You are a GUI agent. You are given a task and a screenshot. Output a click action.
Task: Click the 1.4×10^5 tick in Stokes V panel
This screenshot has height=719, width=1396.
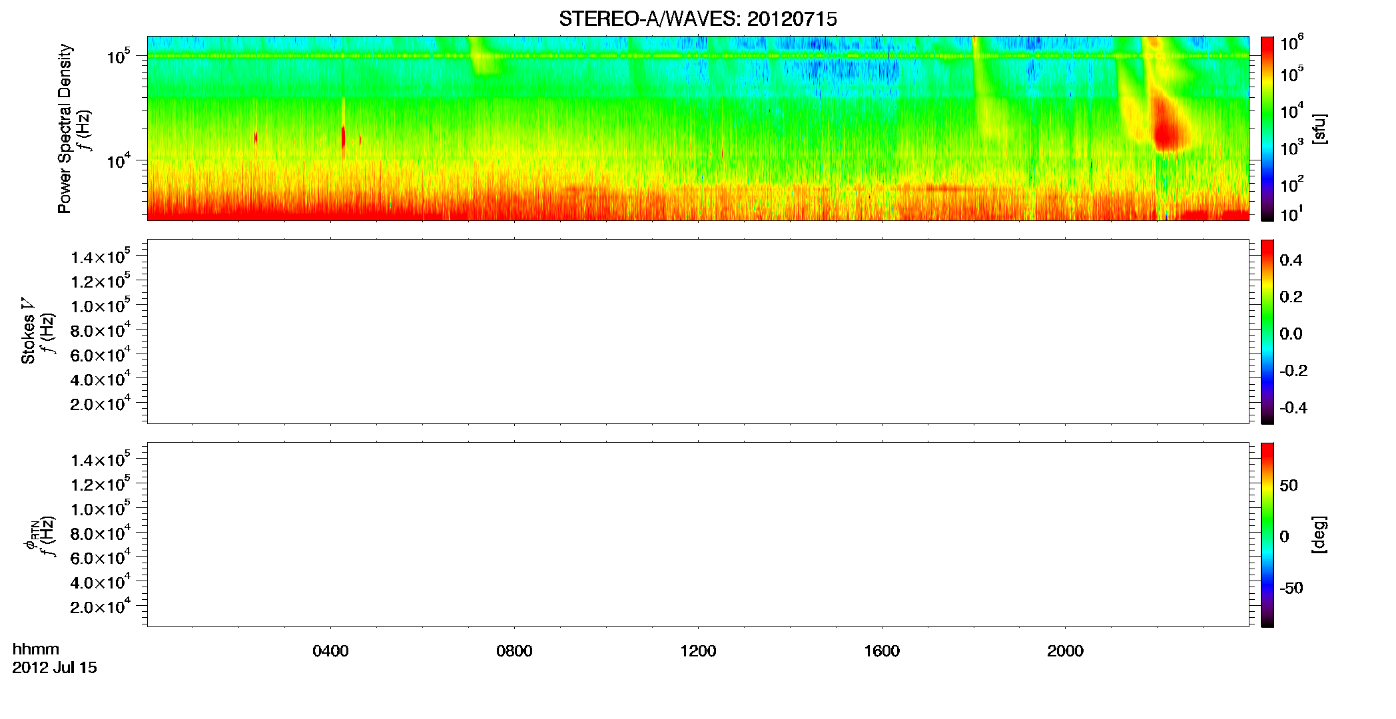[100, 256]
